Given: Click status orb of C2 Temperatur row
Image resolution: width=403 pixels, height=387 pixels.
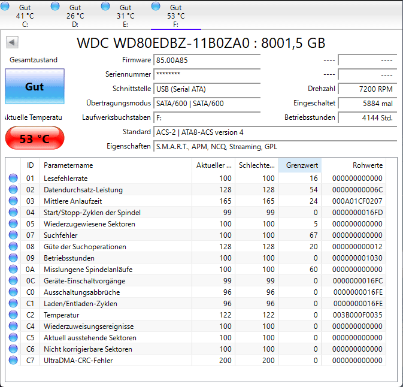Looking at the screenshot, I should [x=13, y=315].
